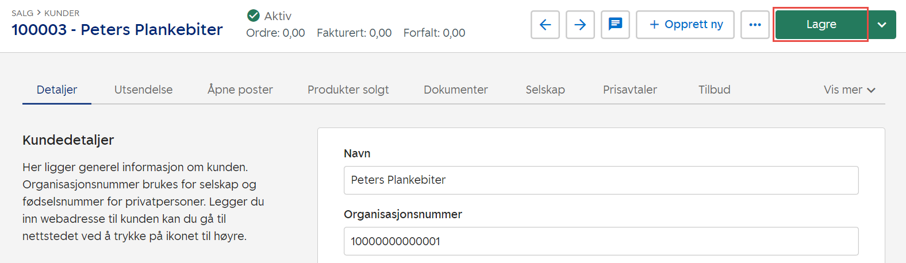The width and height of the screenshot is (906, 263).
Task: View the Prisavtaler tab
Action: [629, 90]
